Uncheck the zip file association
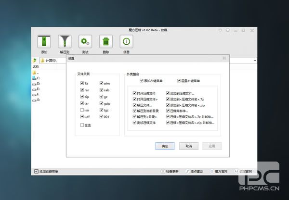 (82, 97)
